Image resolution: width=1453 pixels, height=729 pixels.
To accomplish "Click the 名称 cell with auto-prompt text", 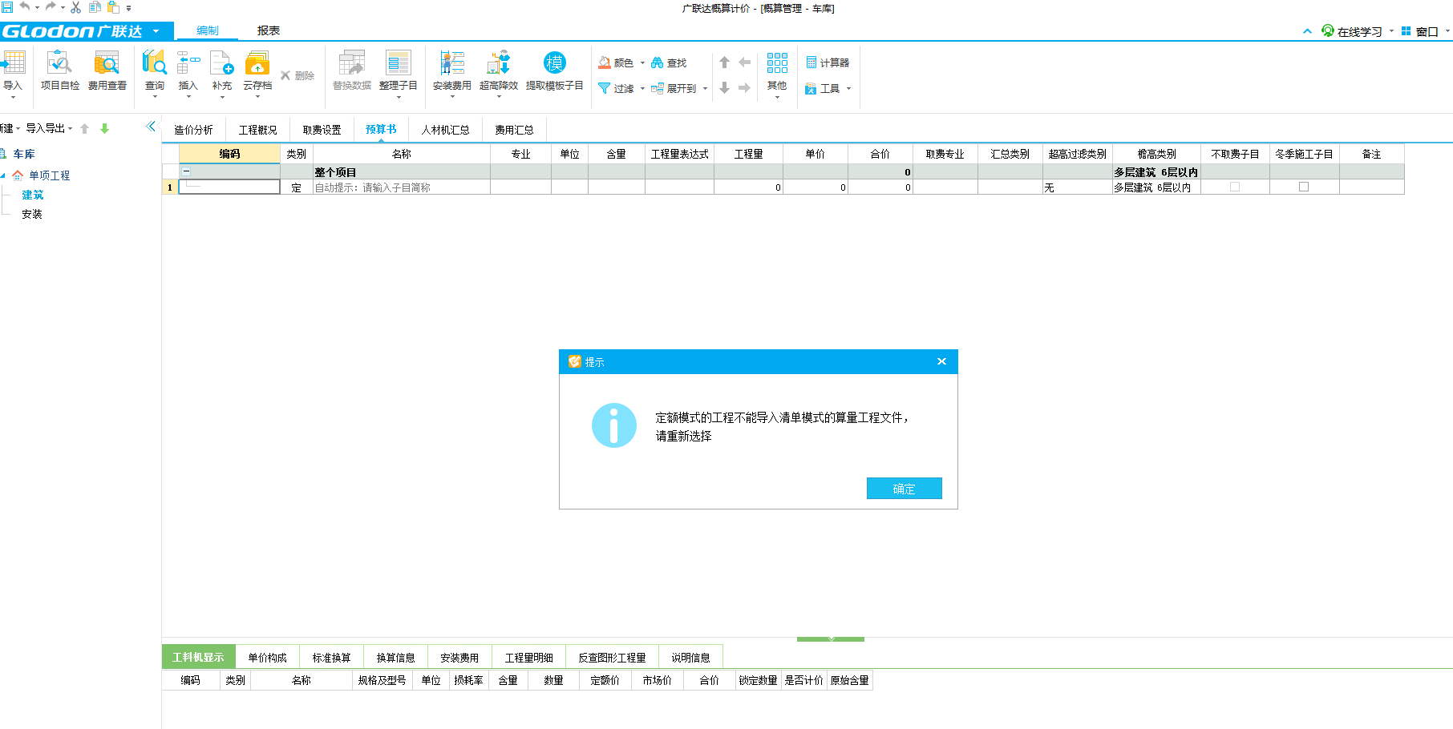I will click(x=402, y=187).
